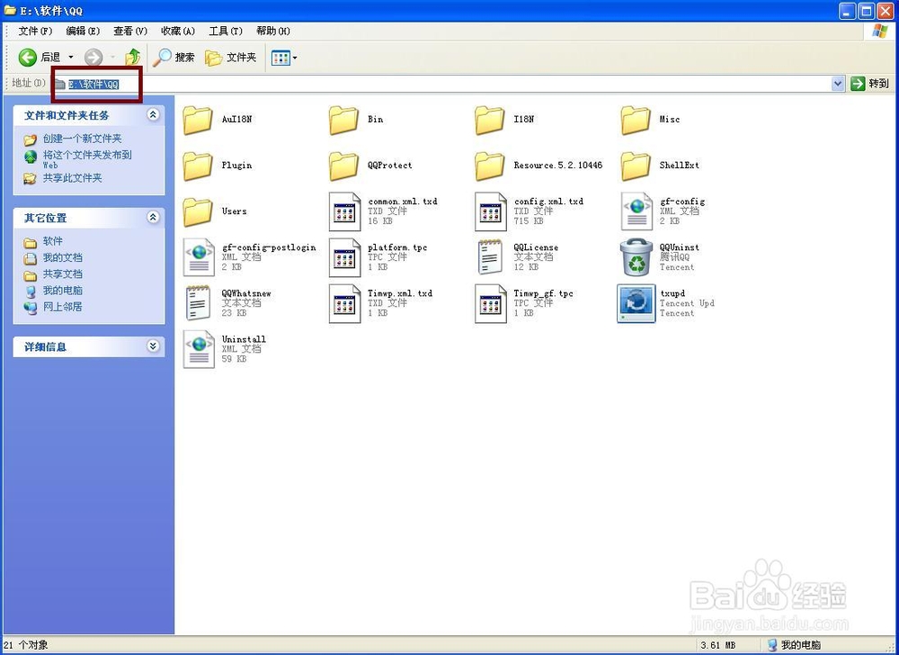Select the config.xml.txd file icon
The image size is (899, 655).
click(491, 211)
